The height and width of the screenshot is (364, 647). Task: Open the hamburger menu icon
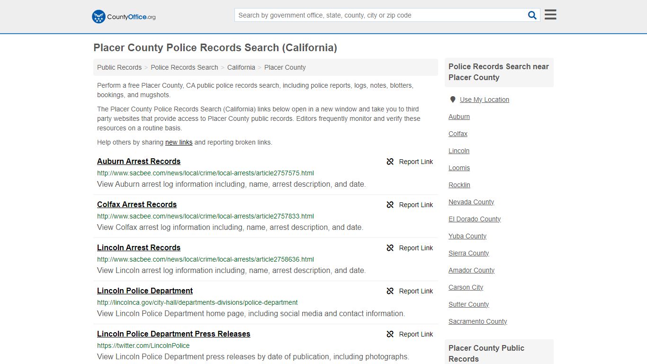[x=550, y=15]
